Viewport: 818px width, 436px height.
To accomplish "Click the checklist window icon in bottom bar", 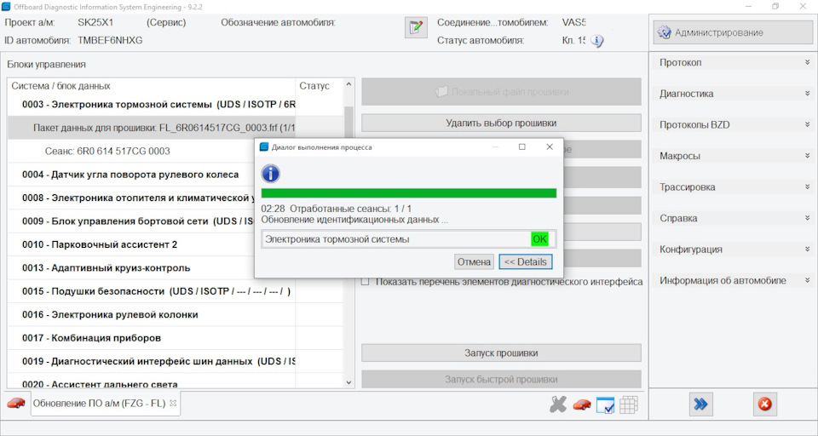I will coord(605,404).
